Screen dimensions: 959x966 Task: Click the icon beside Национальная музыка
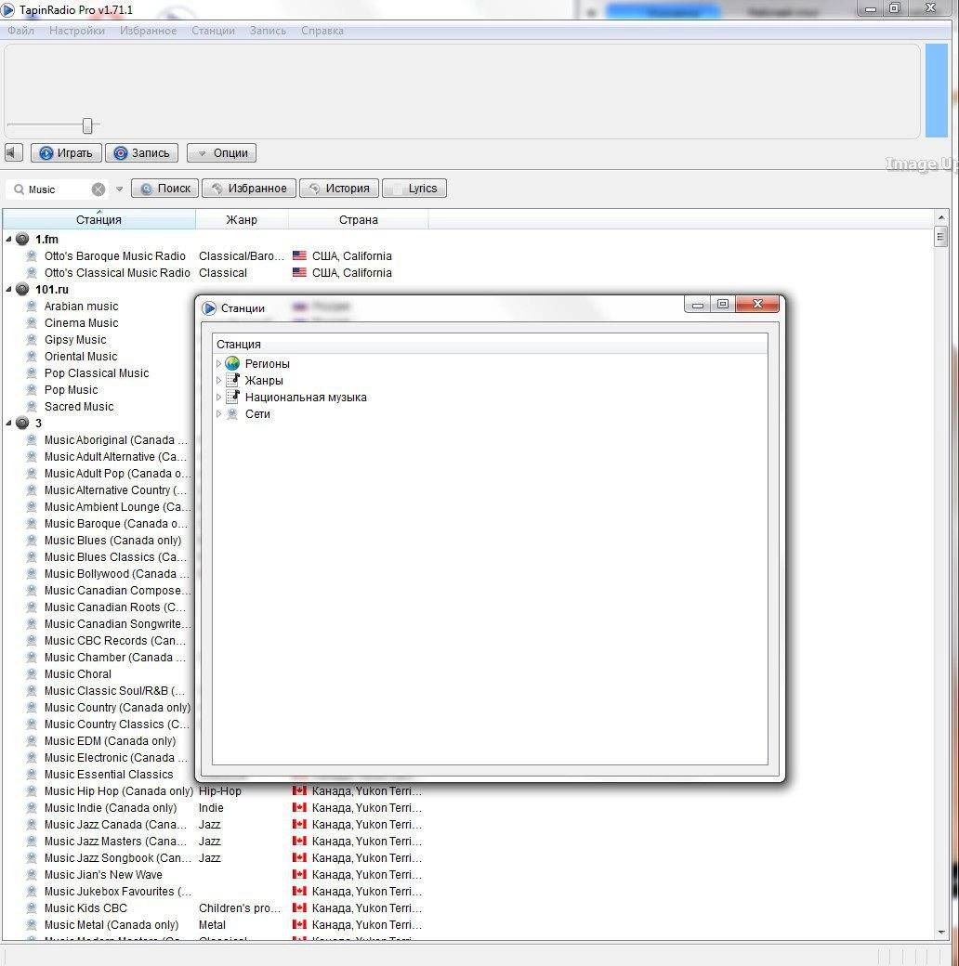click(x=232, y=397)
